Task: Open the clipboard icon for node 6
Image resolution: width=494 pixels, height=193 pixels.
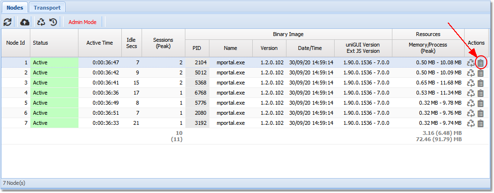Action: tap(480, 113)
